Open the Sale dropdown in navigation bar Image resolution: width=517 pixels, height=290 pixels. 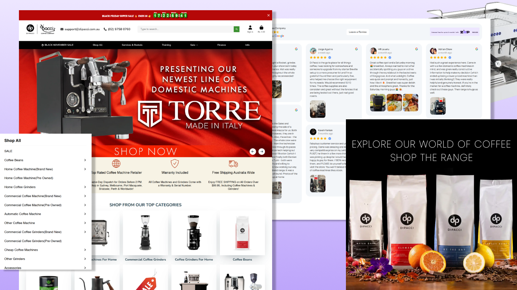[x=194, y=45]
